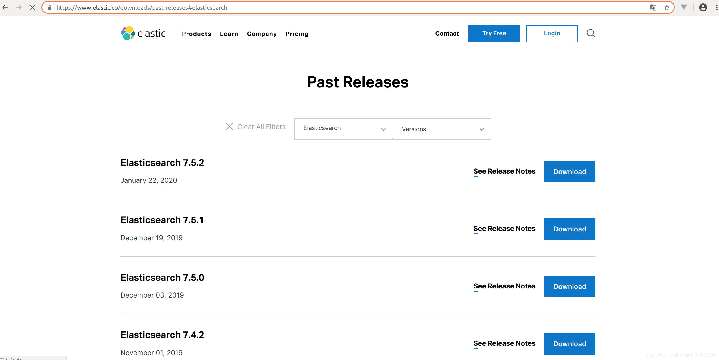Download Elasticsearch 7.5.1

(569, 229)
